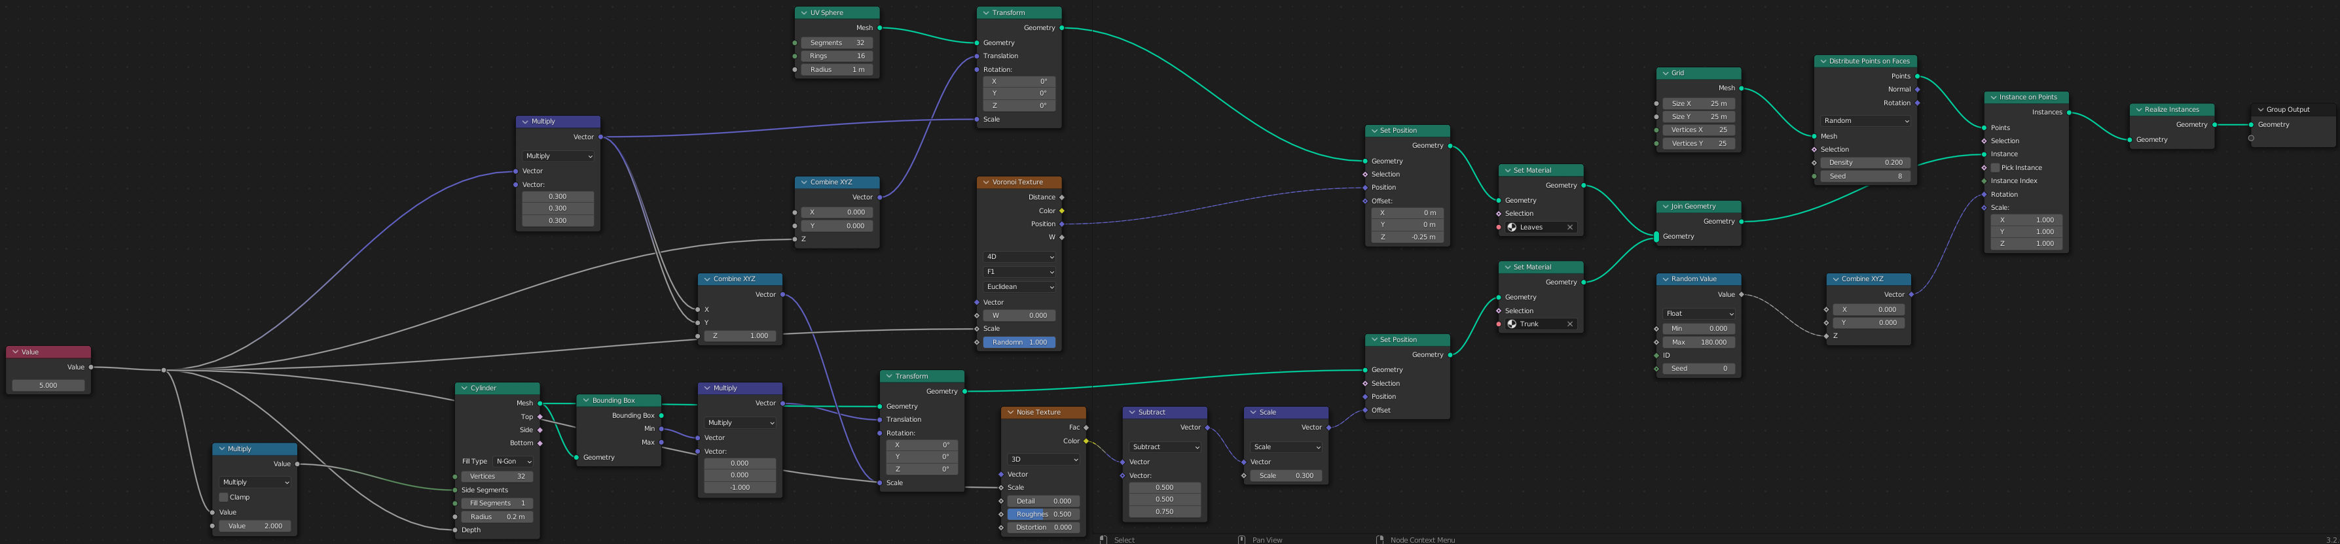Click the UV Sphere Rings field
This screenshot has height=544, width=2340.
[837, 56]
